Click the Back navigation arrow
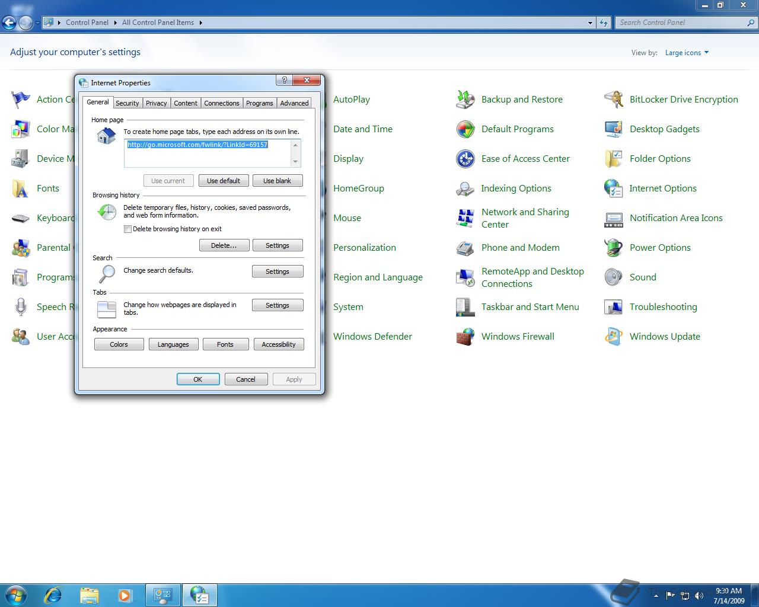759x607 pixels. [x=9, y=23]
